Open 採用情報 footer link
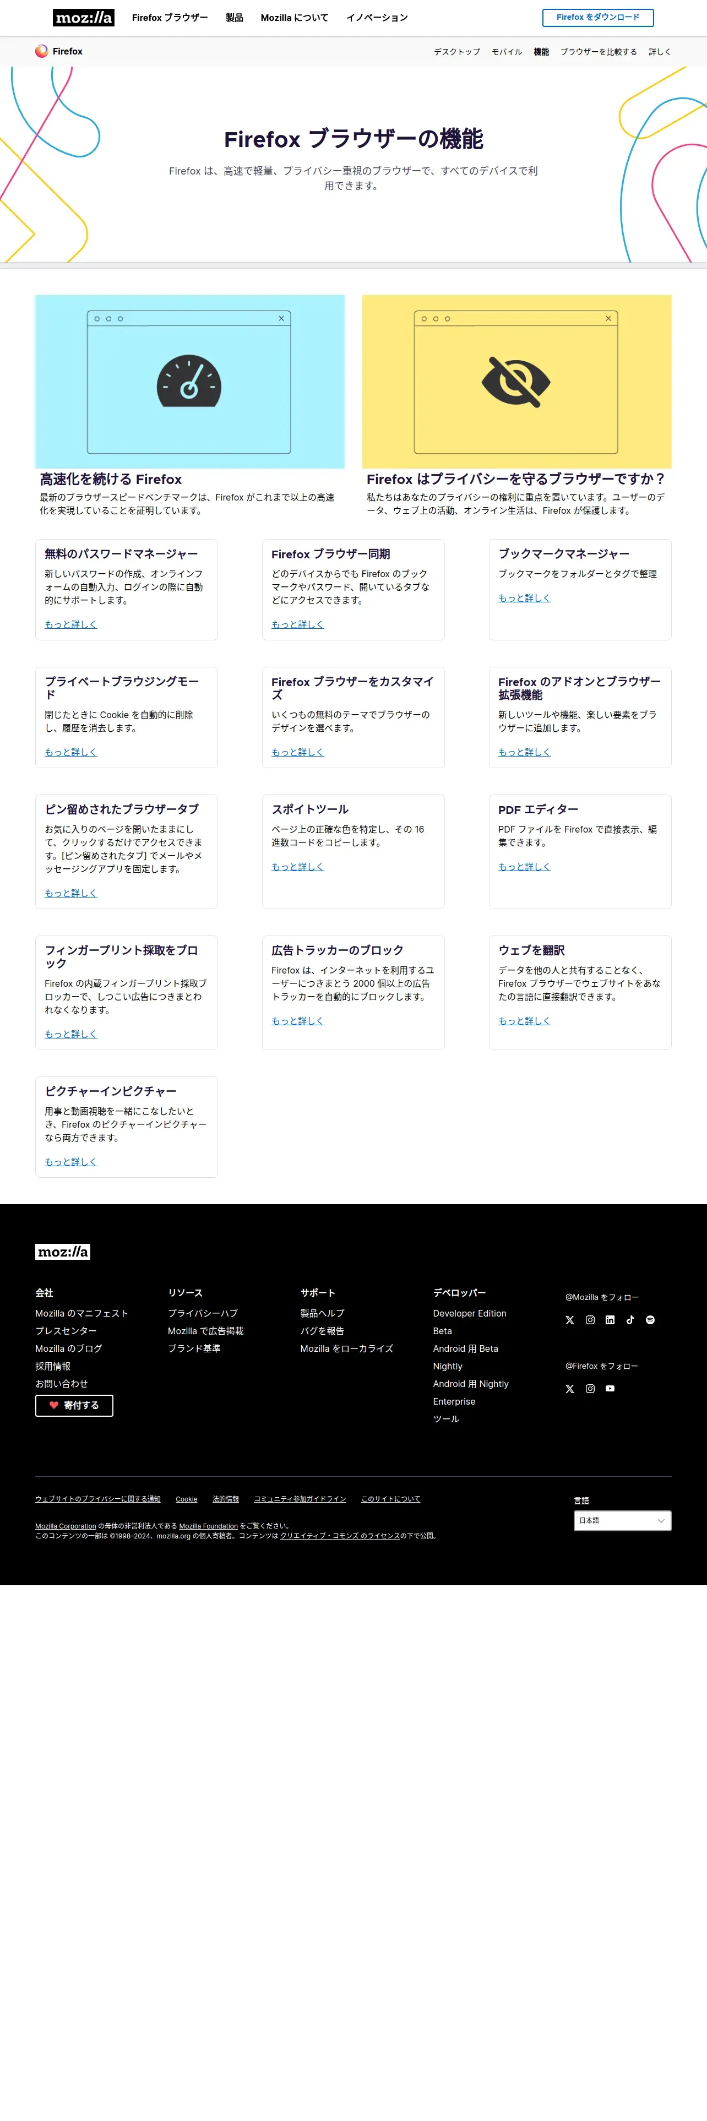The width and height of the screenshot is (707, 2121). pyautogui.click(x=53, y=1366)
